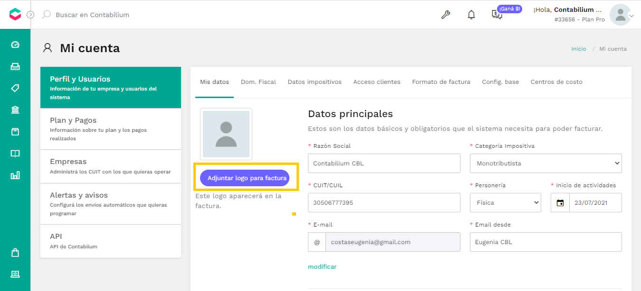Screen dimensions: 641x291
Task: Open the cash register sidebar icon
Action: [x=15, y=66]
